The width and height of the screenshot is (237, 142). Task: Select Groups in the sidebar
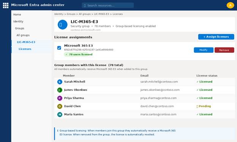tap(19, 28)
